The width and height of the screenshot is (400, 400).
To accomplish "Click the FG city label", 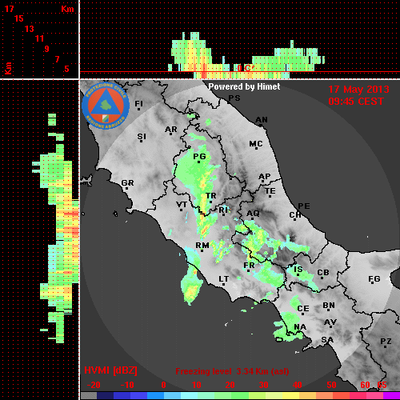I will (374, 279).
